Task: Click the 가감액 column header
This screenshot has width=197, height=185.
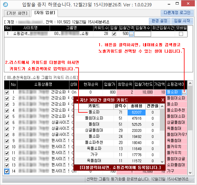Action: (160, 85)
